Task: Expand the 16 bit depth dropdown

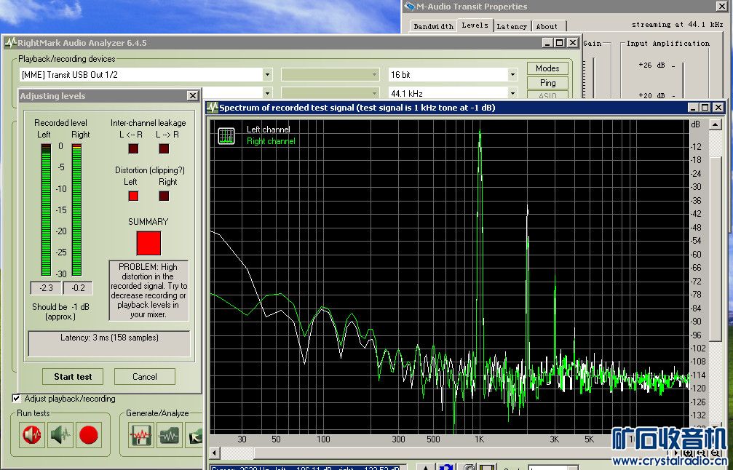Action: pos(512,75)
